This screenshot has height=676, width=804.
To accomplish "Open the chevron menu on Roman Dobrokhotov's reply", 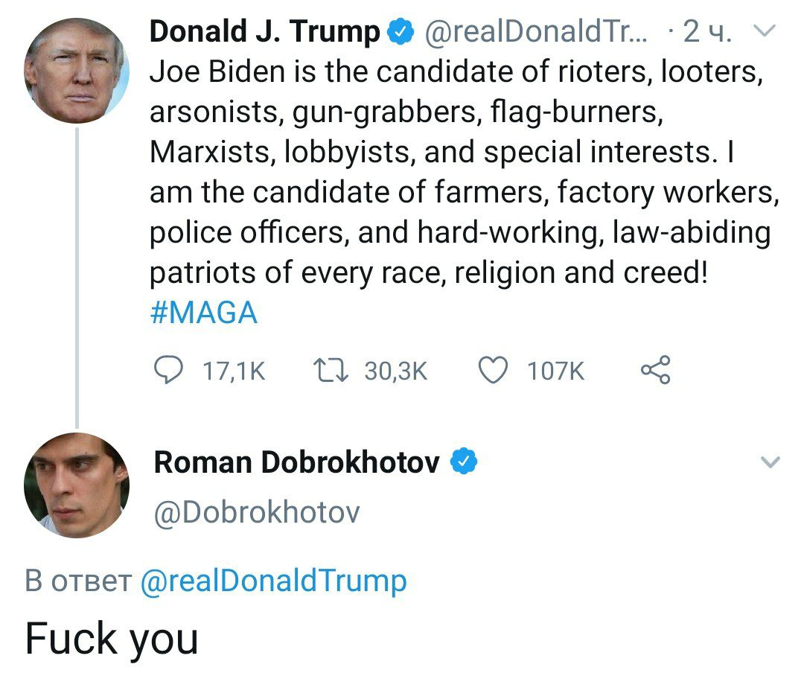I will (x=771, y=463).
